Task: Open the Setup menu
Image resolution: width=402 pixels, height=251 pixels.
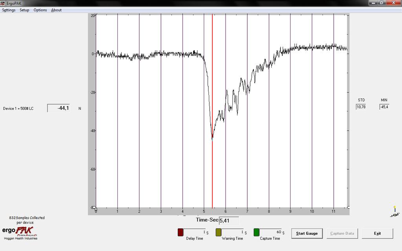Action: coord(24,10)
